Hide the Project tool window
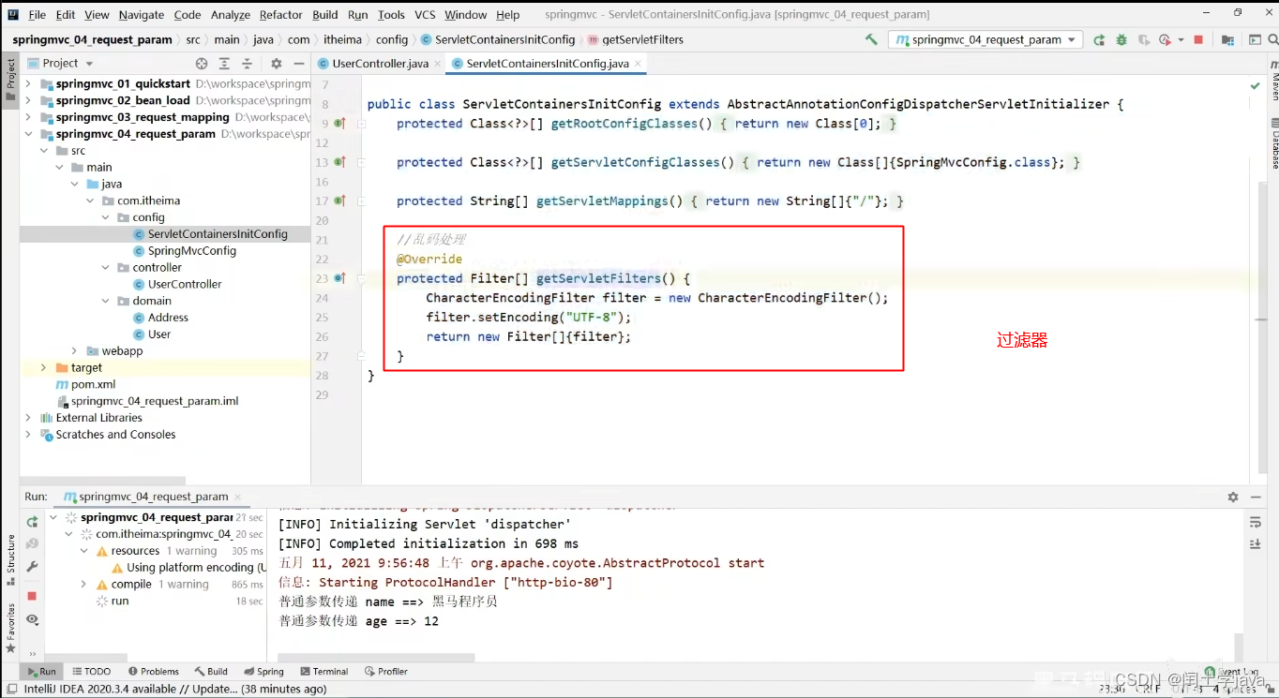Image resolution: width=1279 pixels, height=698 pixels. click(x=299, y=63)
